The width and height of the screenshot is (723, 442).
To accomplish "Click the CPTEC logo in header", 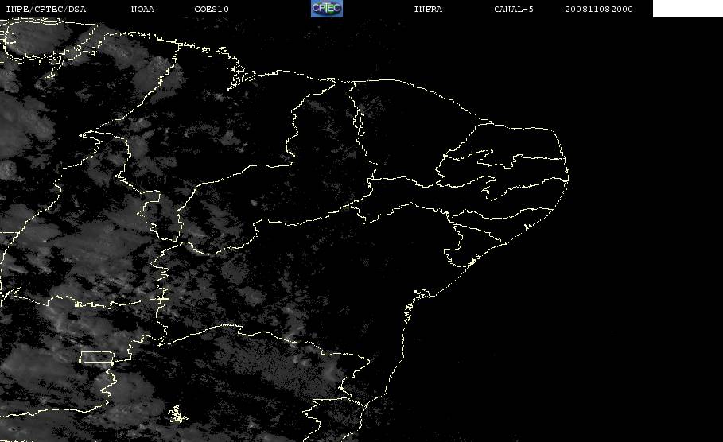I will click(x=327, y=9).
